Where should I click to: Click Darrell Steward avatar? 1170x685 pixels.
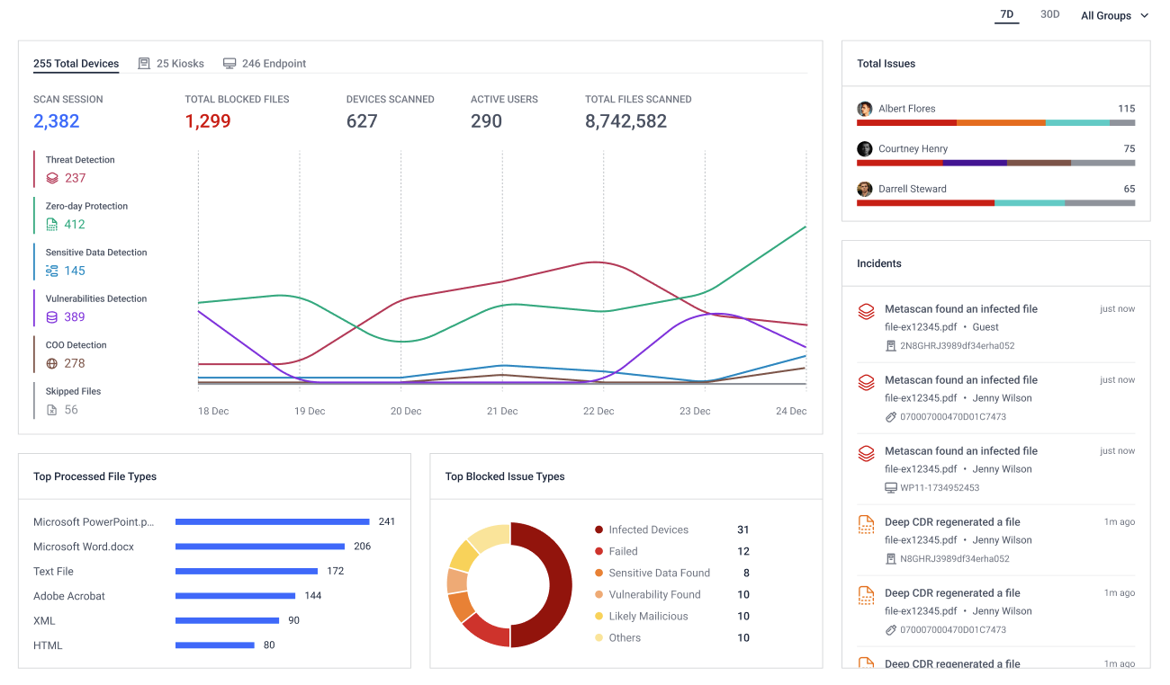pos(865,190)
